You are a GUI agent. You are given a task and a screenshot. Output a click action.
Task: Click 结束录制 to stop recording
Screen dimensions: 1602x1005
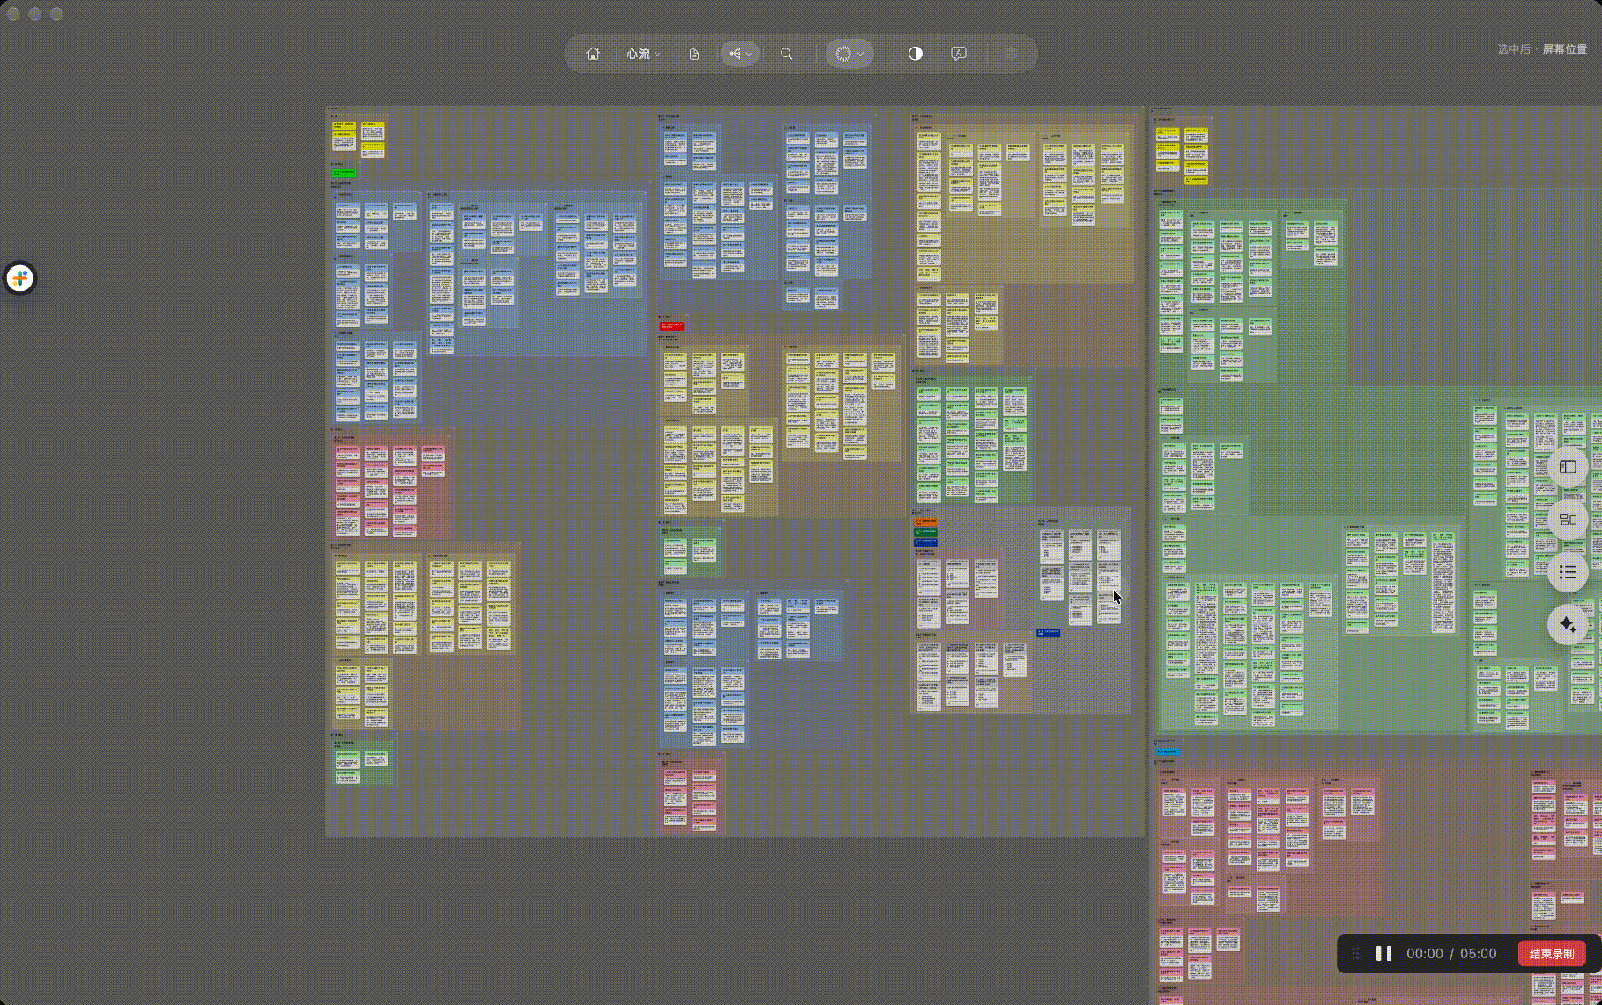tap(1552, 954)
